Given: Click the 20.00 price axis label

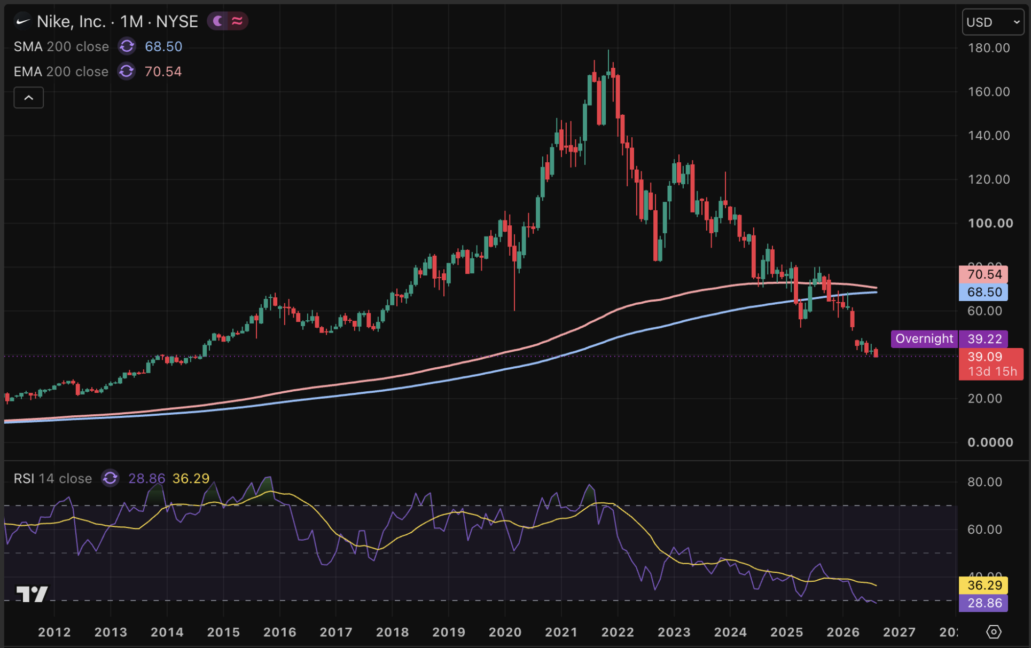Looking at the screenshot, I should tap(985, 398).
